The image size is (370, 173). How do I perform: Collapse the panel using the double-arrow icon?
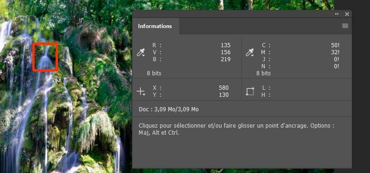coord(337,14)
